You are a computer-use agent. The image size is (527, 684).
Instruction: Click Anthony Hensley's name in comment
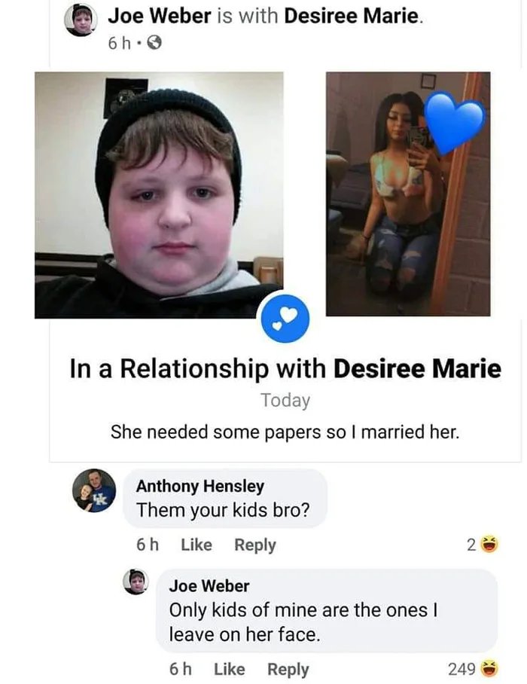(x=200, y=486)
